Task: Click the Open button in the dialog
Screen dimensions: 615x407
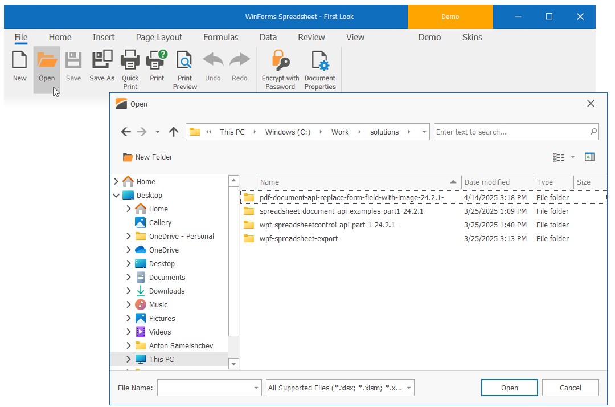Action: pos(509,388)
